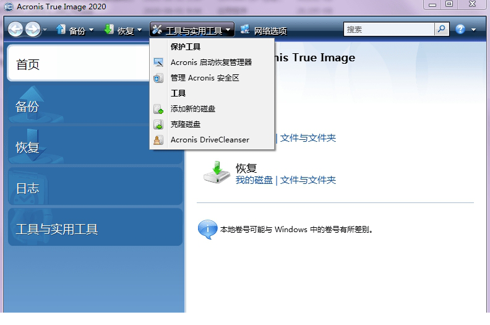The width and height of the screenshot is (490, 325).
Task: Click the 工具 menu section header
Action: tap(178, 93)
